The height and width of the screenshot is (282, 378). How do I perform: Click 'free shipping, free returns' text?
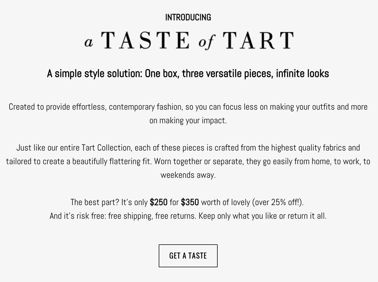click(x=152, y=216)
